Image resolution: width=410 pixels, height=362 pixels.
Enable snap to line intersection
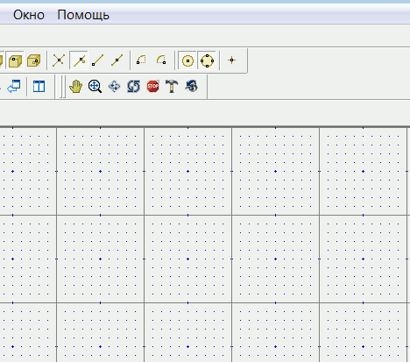click(59, 60)
